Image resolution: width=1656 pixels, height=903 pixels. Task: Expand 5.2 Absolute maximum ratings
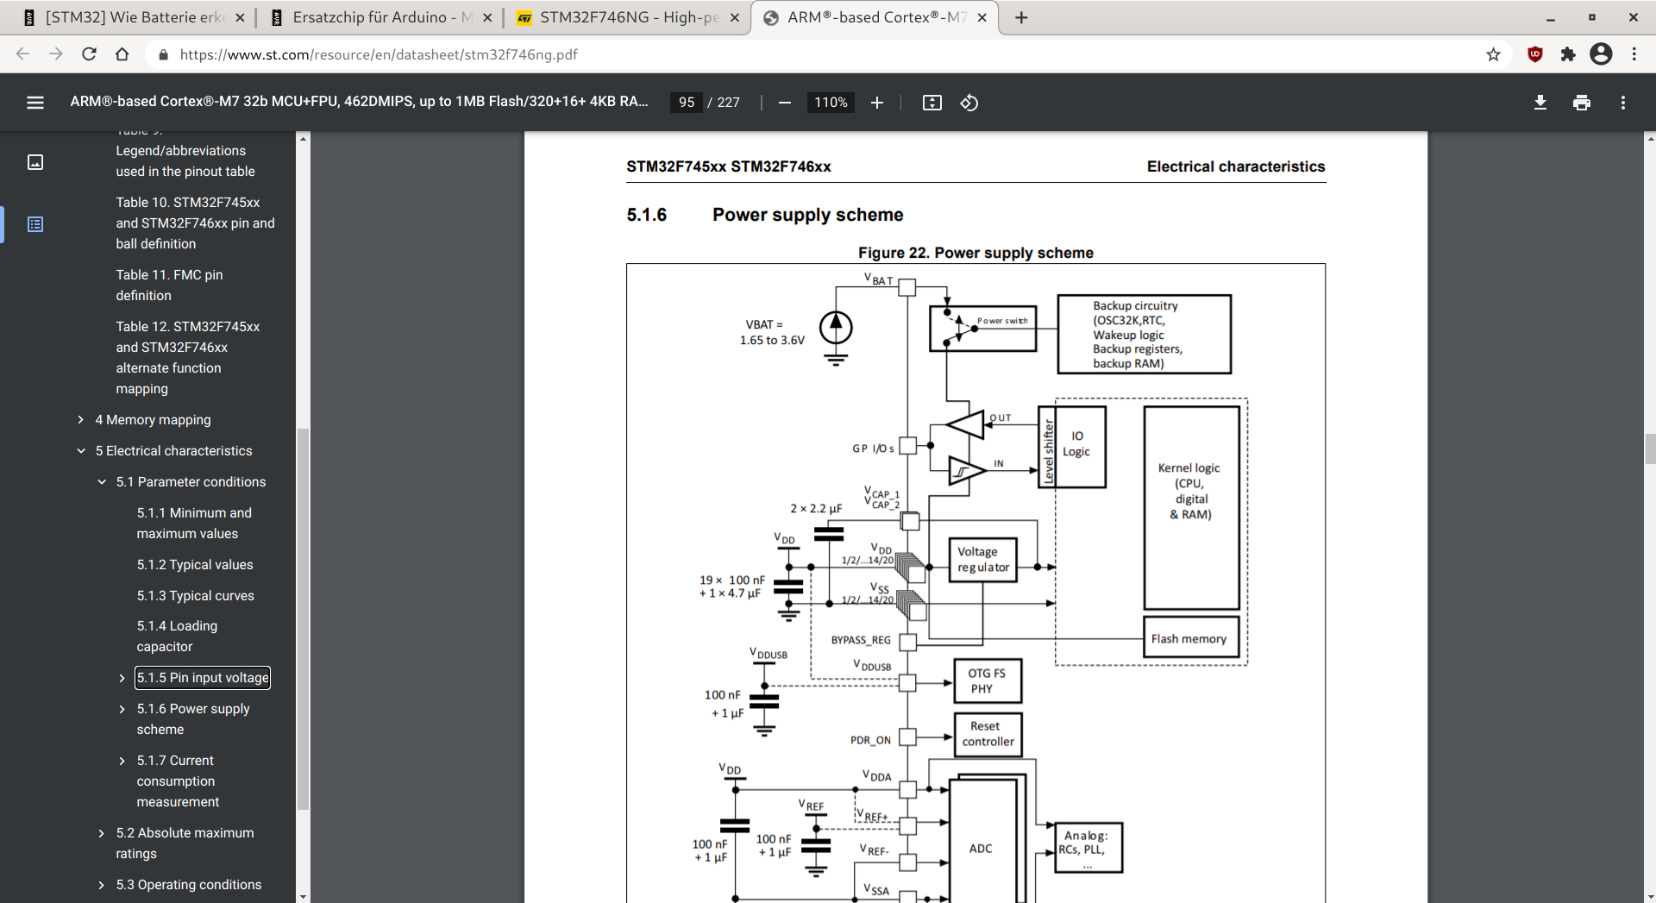pyautogui.click(x=102, y=833)
